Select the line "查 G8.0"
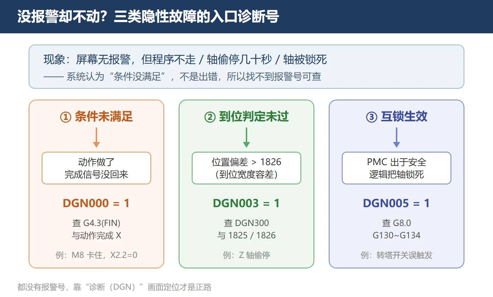Image resolution: width=493 pixels, height=297 pixels. click(x=397, y=223)
